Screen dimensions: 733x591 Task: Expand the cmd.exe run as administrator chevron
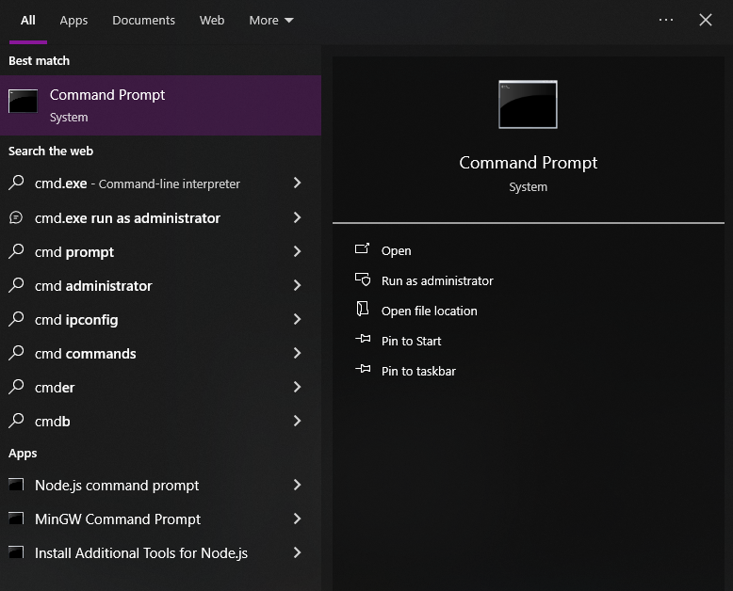coord(298,217)
